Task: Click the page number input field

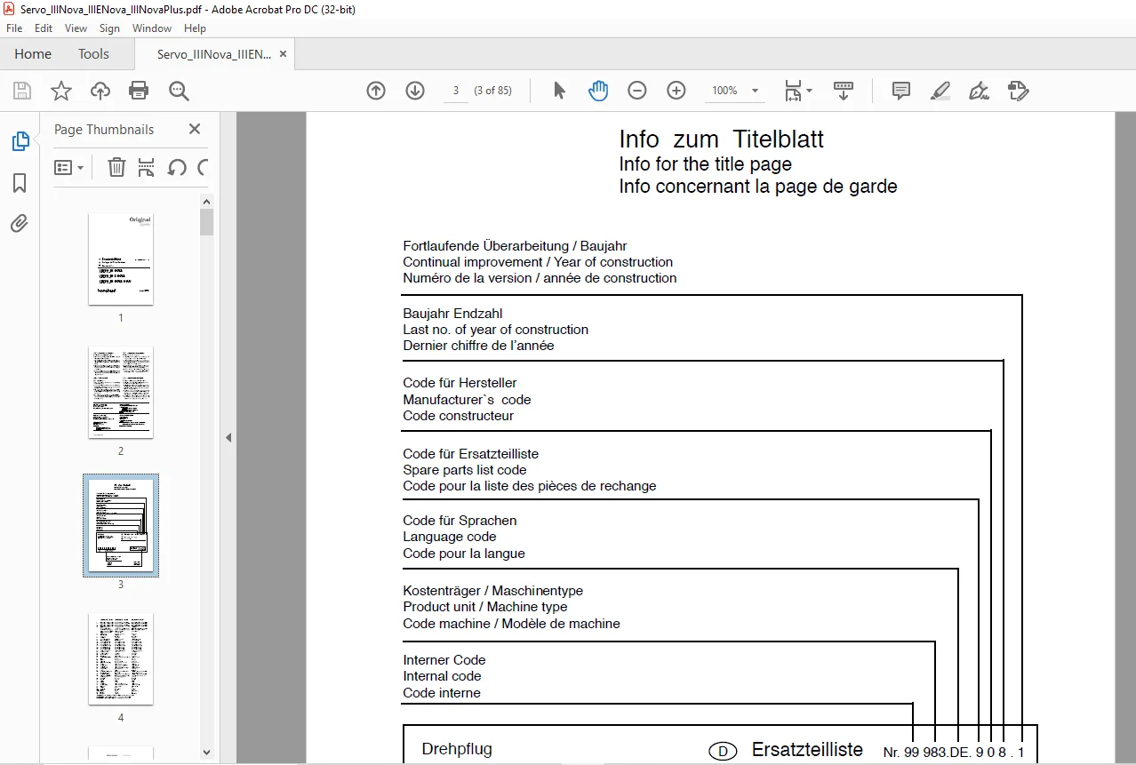Action: 455,91
